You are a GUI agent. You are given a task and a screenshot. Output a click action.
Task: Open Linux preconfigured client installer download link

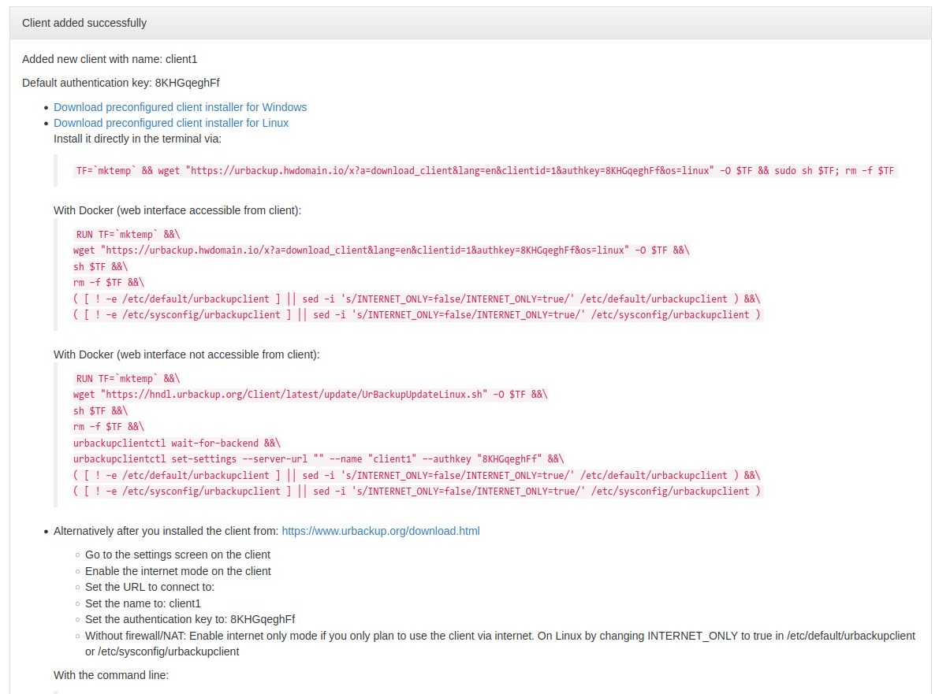tap(171, 123)
